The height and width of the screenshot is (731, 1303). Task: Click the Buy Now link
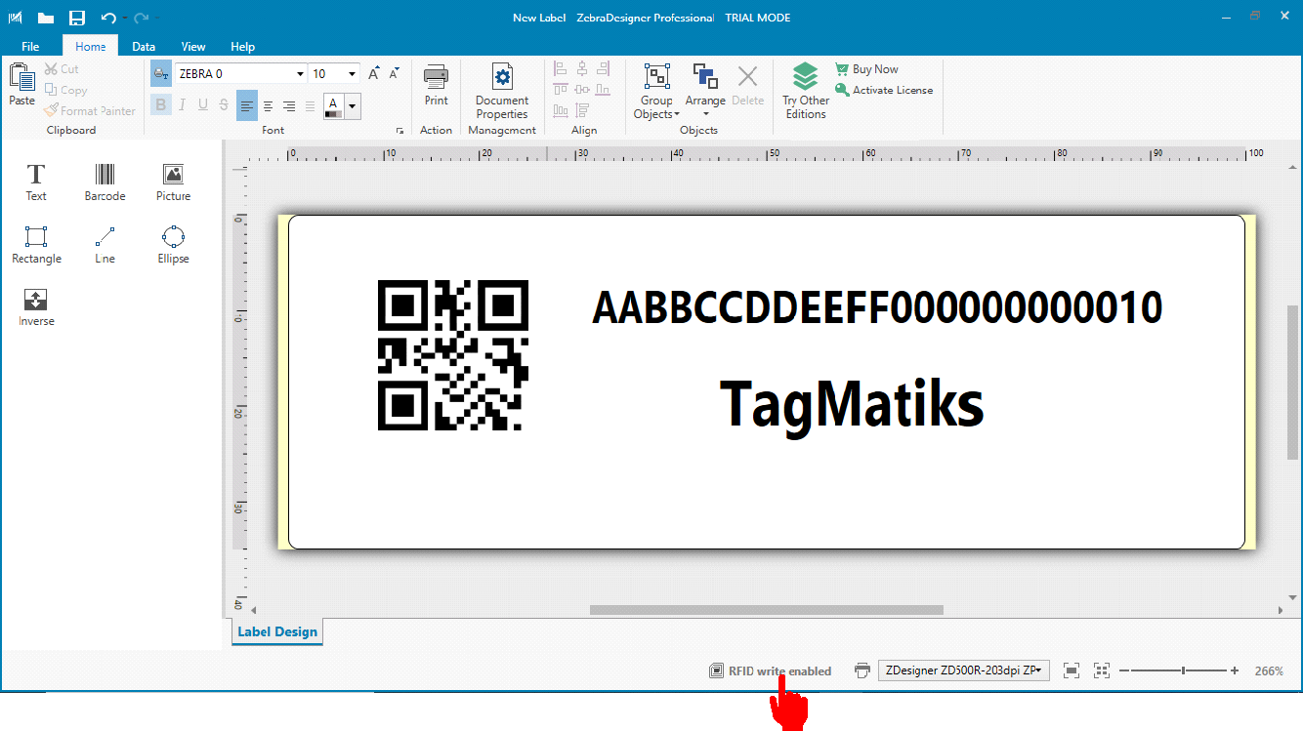[874, 69]
